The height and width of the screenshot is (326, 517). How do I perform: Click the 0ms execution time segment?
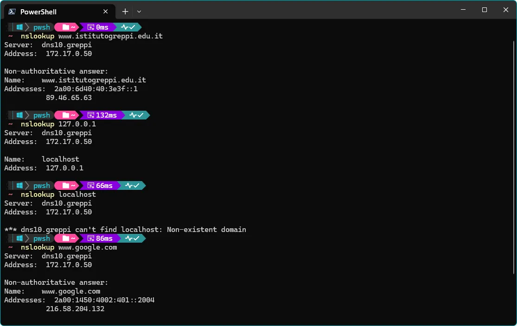click(98, 27)
